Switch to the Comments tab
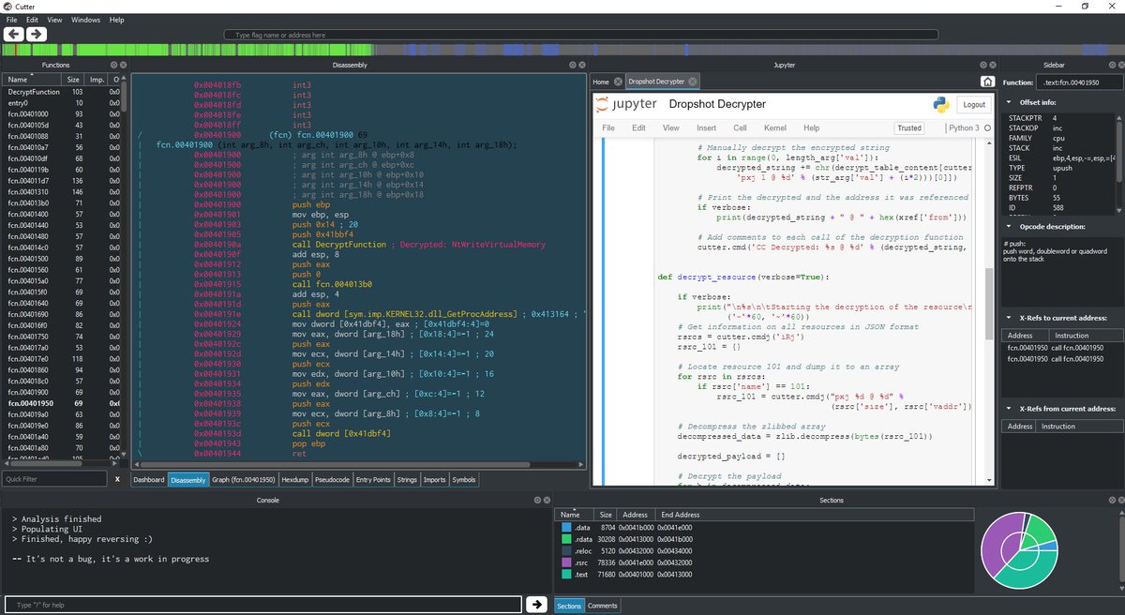This screenshot has height=615, width=1125. [603, 606]
